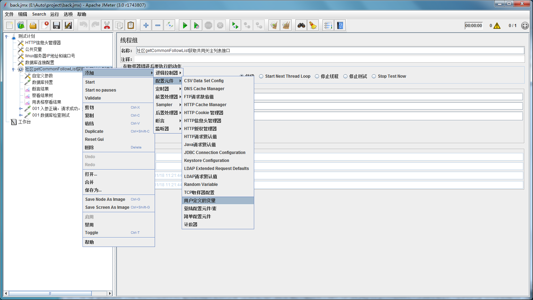Screen dimensions: 533x300
Task: Open the 逻辑控制器 submenu
Action: 168,73
